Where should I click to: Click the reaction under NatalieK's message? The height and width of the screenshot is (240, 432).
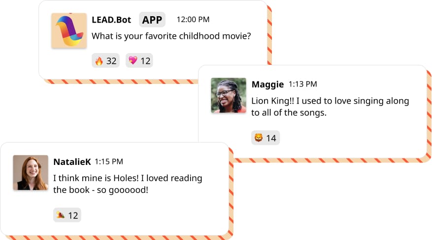pos(67,215)
